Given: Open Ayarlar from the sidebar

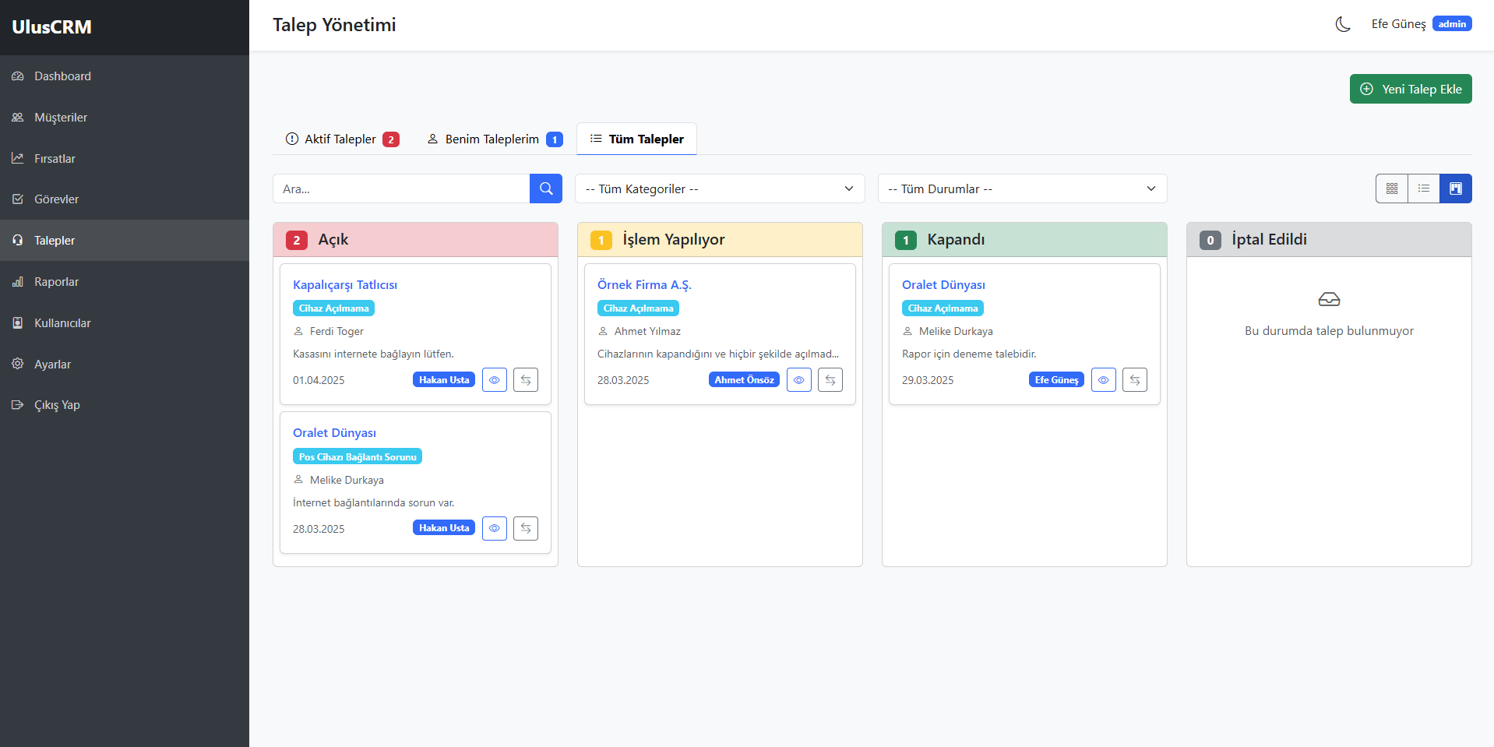Looking at the screenshot, I should (52, 364).
